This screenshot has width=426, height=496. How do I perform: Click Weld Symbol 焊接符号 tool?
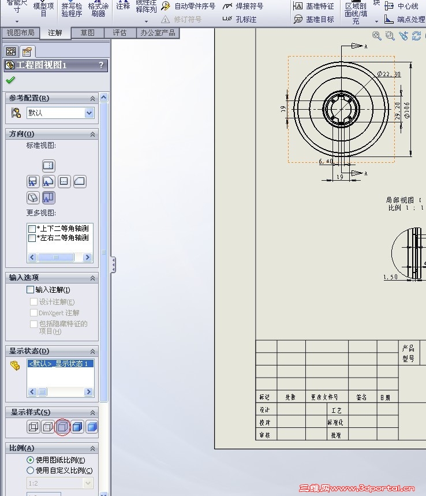pyautogui.click(x=243, y=6)
